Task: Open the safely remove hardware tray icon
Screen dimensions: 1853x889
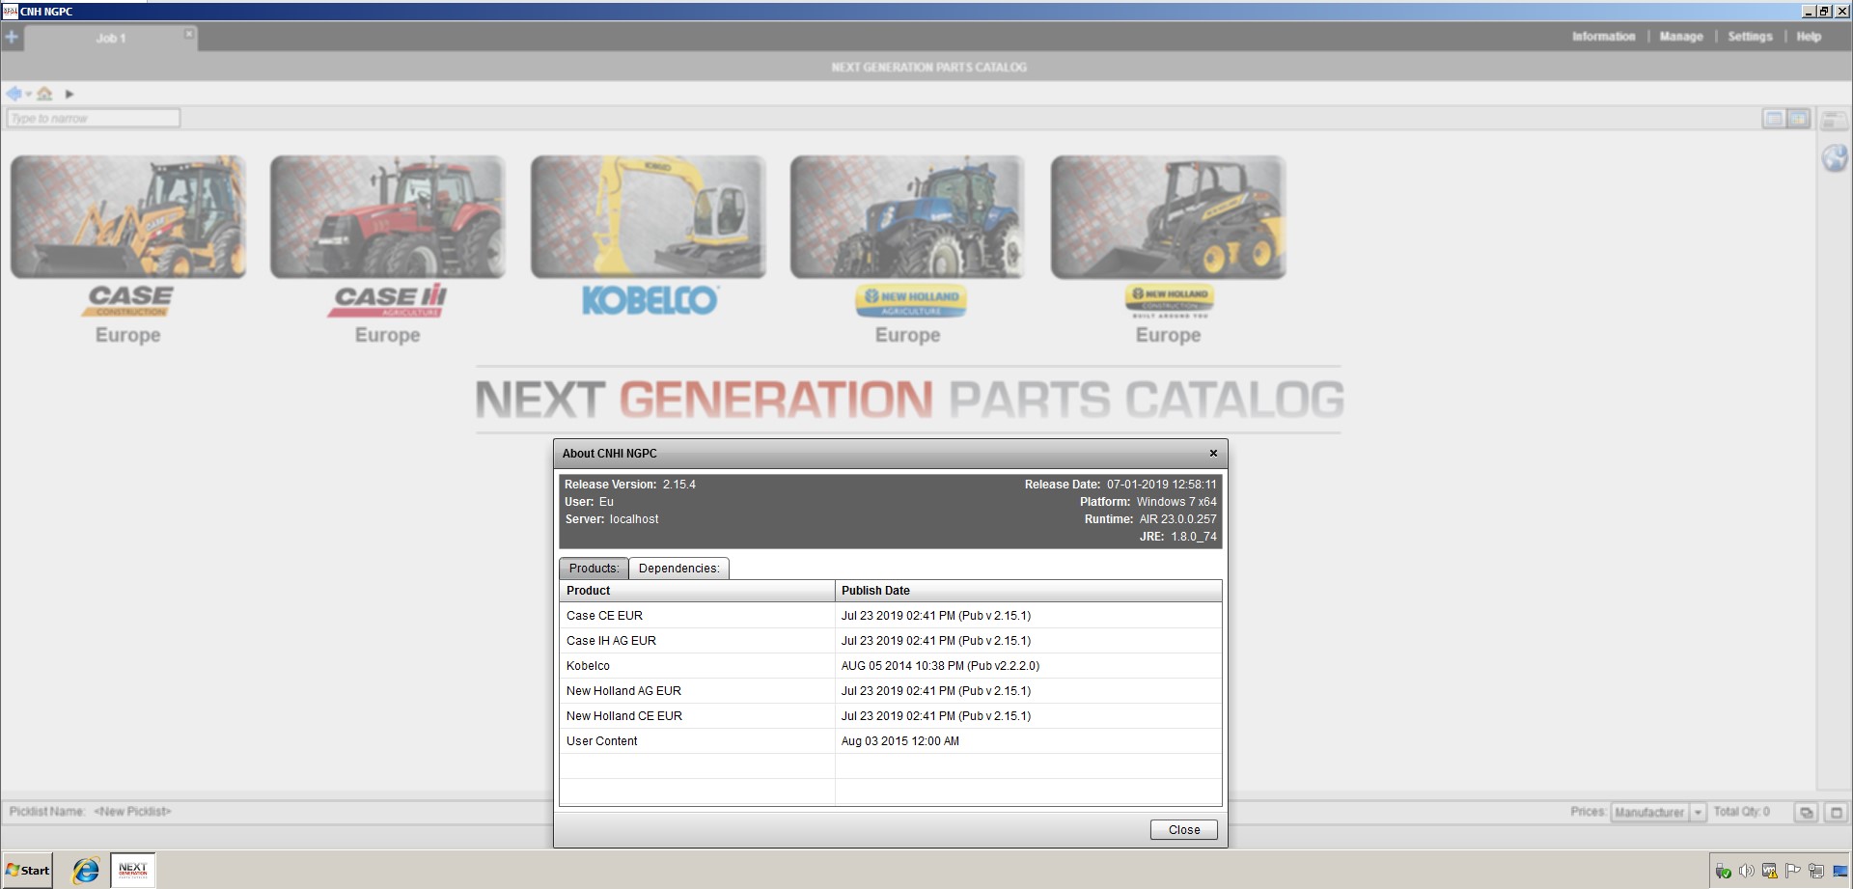Action: click(1723, 872)
